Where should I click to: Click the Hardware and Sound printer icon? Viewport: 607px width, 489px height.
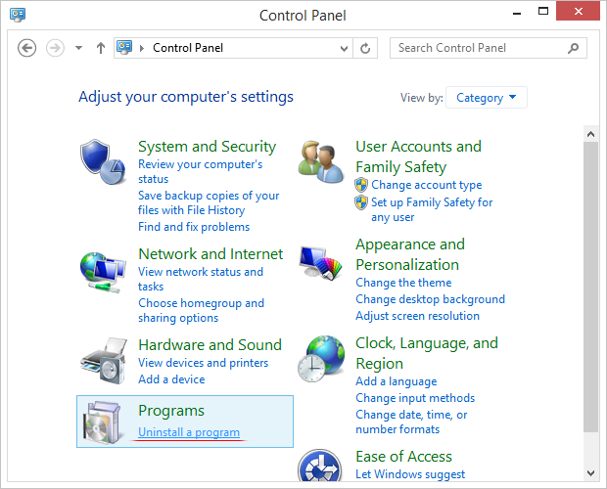(x=104, y=361)
